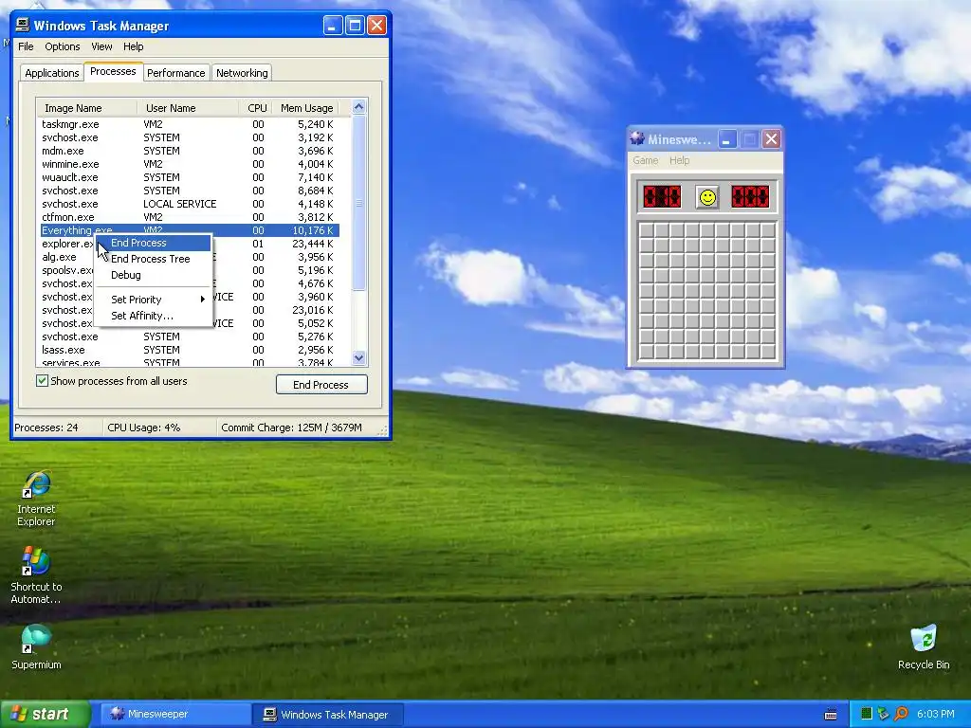Click the search magnifier tray icon
This screenshot has height=728, width=971.
coord(901,714)
